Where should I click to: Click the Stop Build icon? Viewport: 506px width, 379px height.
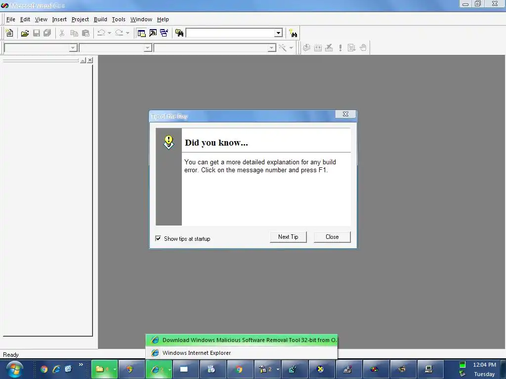tap(329, 48)
